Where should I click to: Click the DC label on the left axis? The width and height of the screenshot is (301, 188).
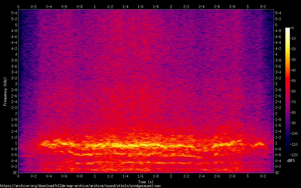click(15, 172)
